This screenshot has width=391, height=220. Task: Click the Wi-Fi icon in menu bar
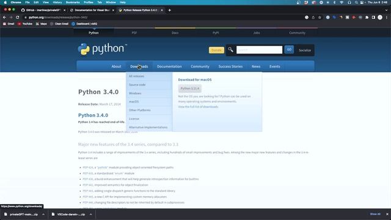pos(342,2)
